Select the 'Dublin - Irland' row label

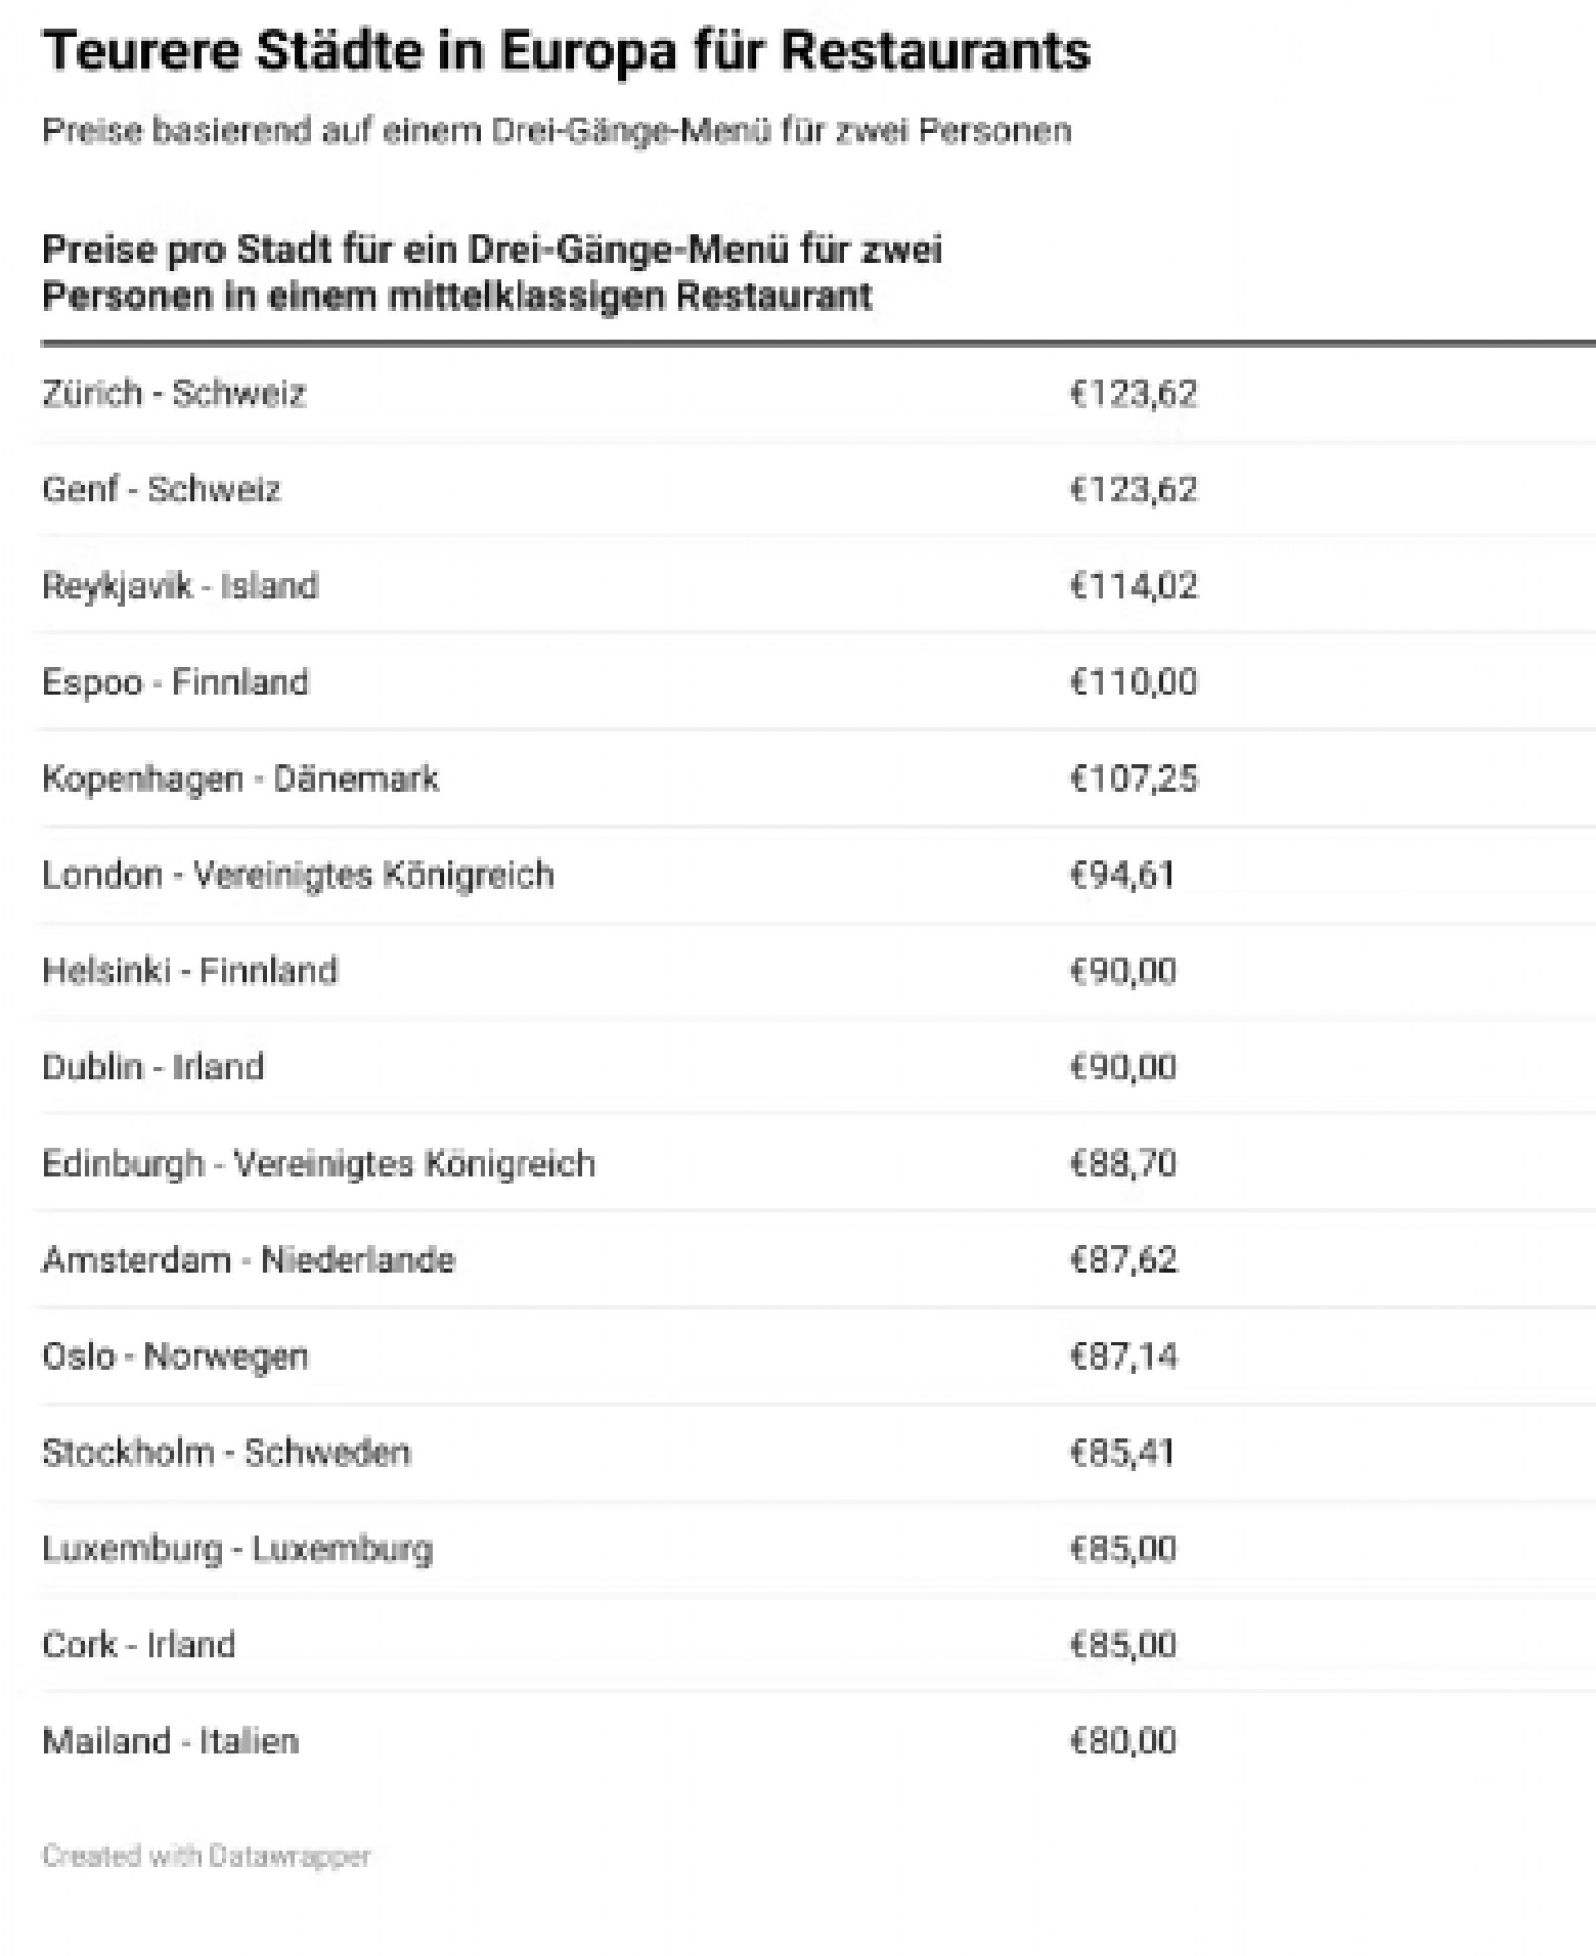click(153, 1067)
